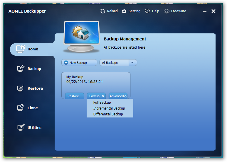Click the 04/22/2013, 16:58:24 timestamp

click(x=84, y=82)
